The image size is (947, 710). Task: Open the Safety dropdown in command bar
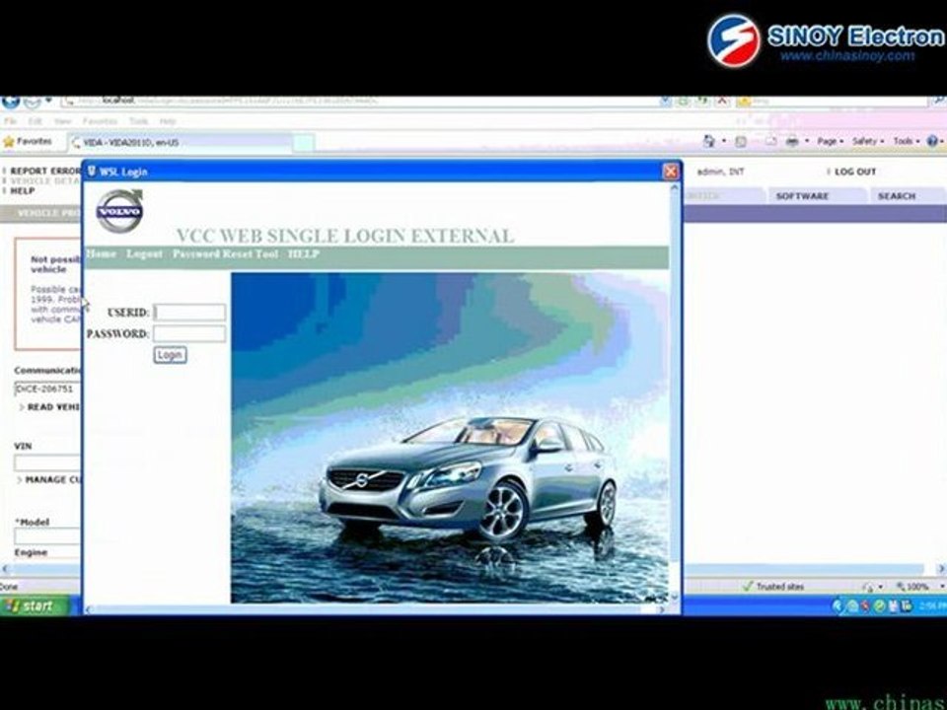(x=868, y=141)
